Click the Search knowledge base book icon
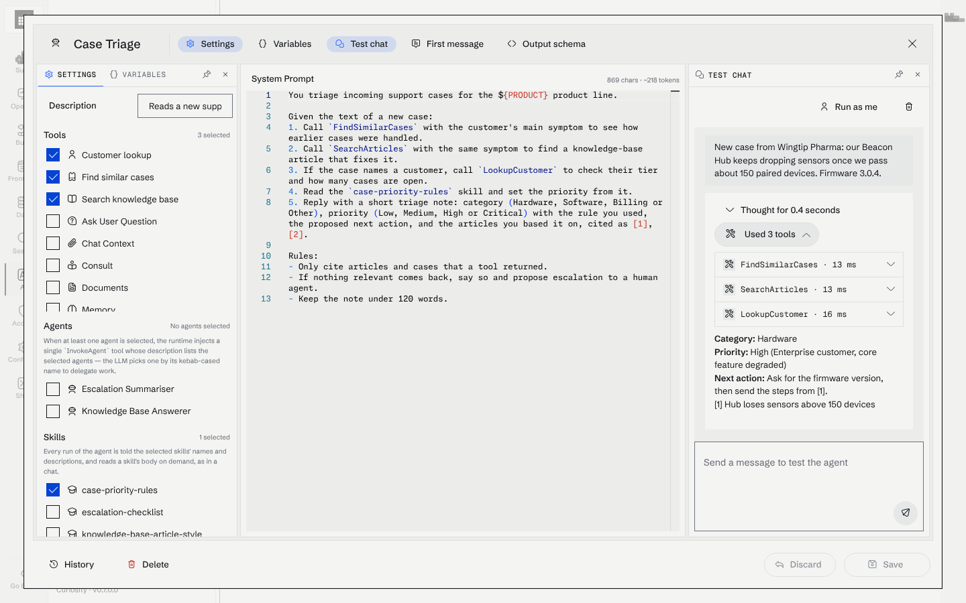Viewport: 966px width, 603px height. coord(72,199)
